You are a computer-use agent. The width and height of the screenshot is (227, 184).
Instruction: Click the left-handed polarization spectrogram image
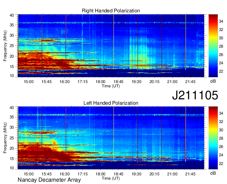111,138
